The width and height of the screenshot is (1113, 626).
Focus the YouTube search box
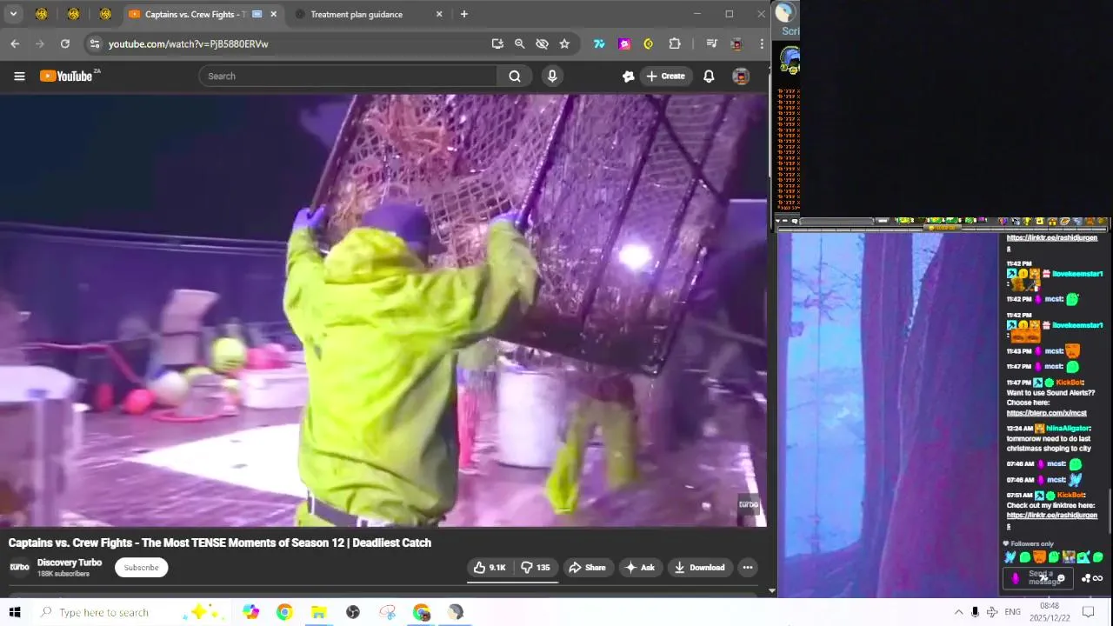point(348,77)
